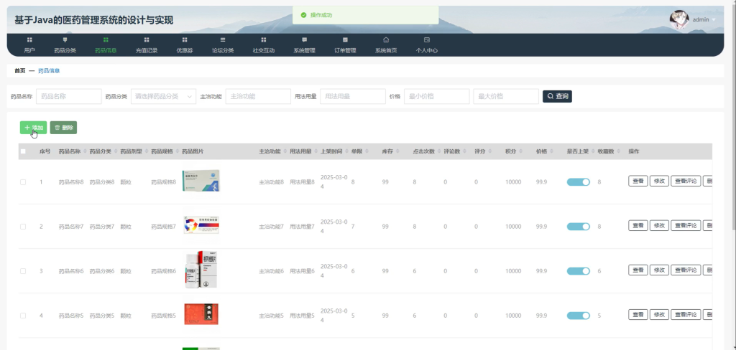Viewport: 736px width, 350px height.
Task: Open the 个人中心 icon
Action: coord(427,40)
